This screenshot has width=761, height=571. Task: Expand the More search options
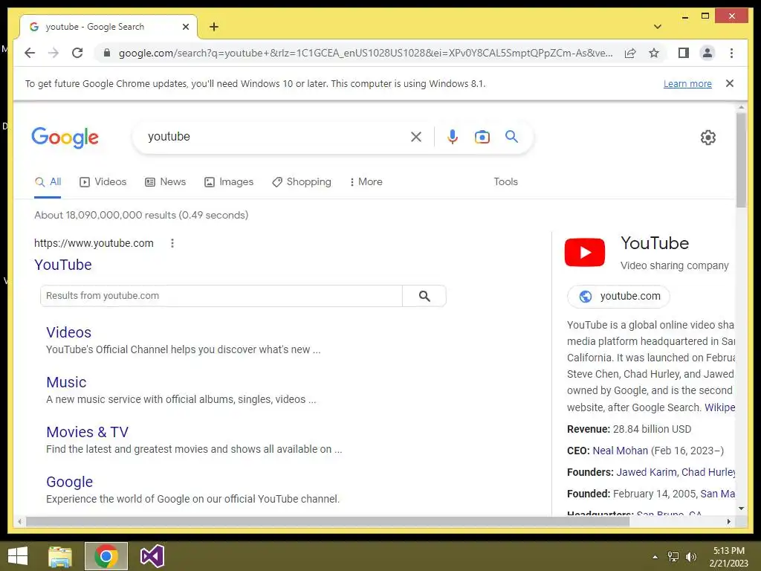[366, 182]
